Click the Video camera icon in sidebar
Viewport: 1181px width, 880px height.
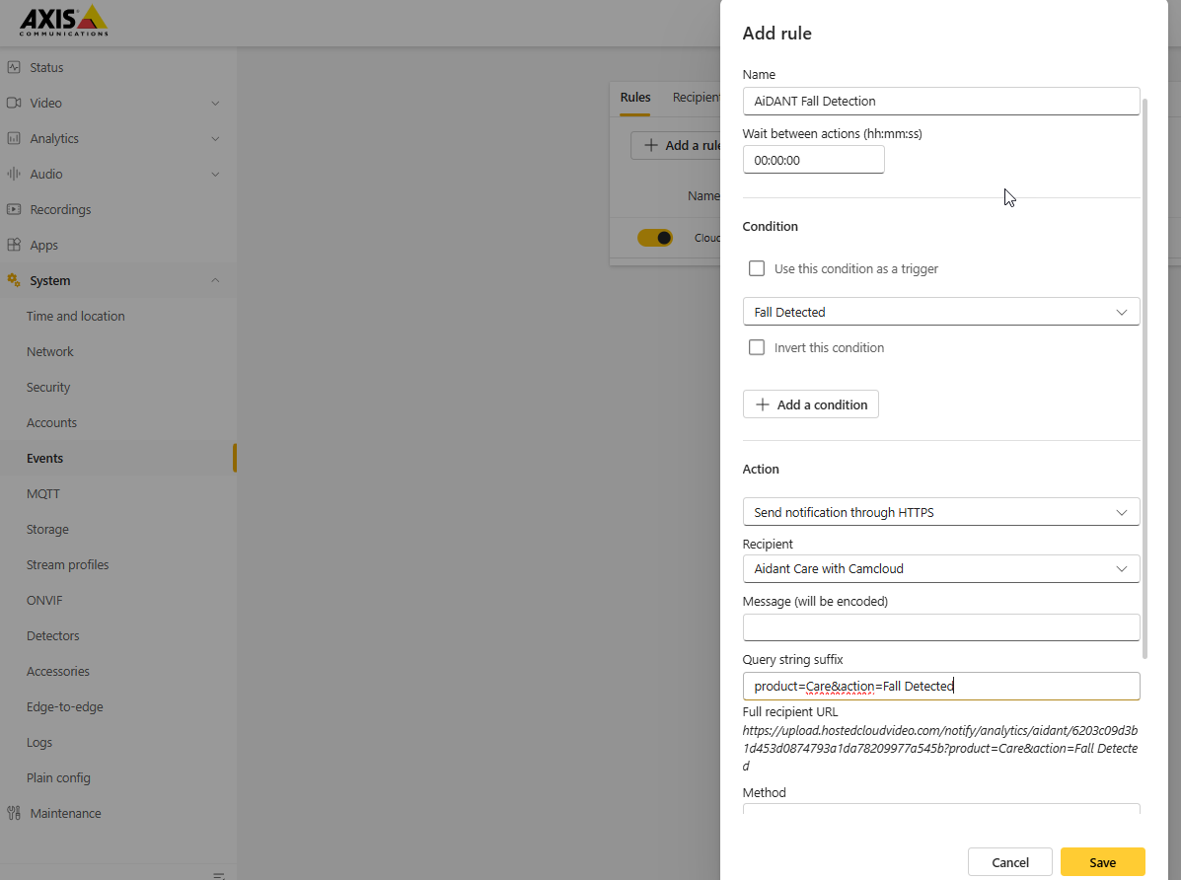[14, 103]
